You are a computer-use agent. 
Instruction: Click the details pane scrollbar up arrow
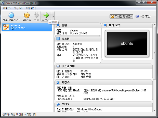(155, 24)
